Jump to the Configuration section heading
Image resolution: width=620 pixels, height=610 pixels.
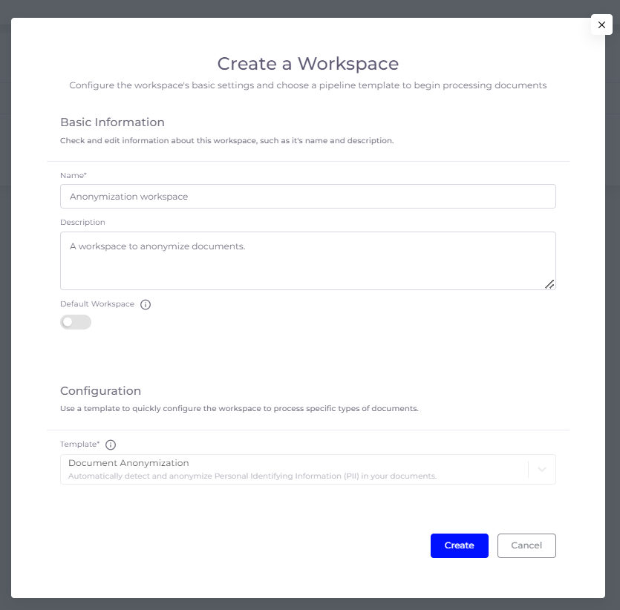tap(100, 390)
